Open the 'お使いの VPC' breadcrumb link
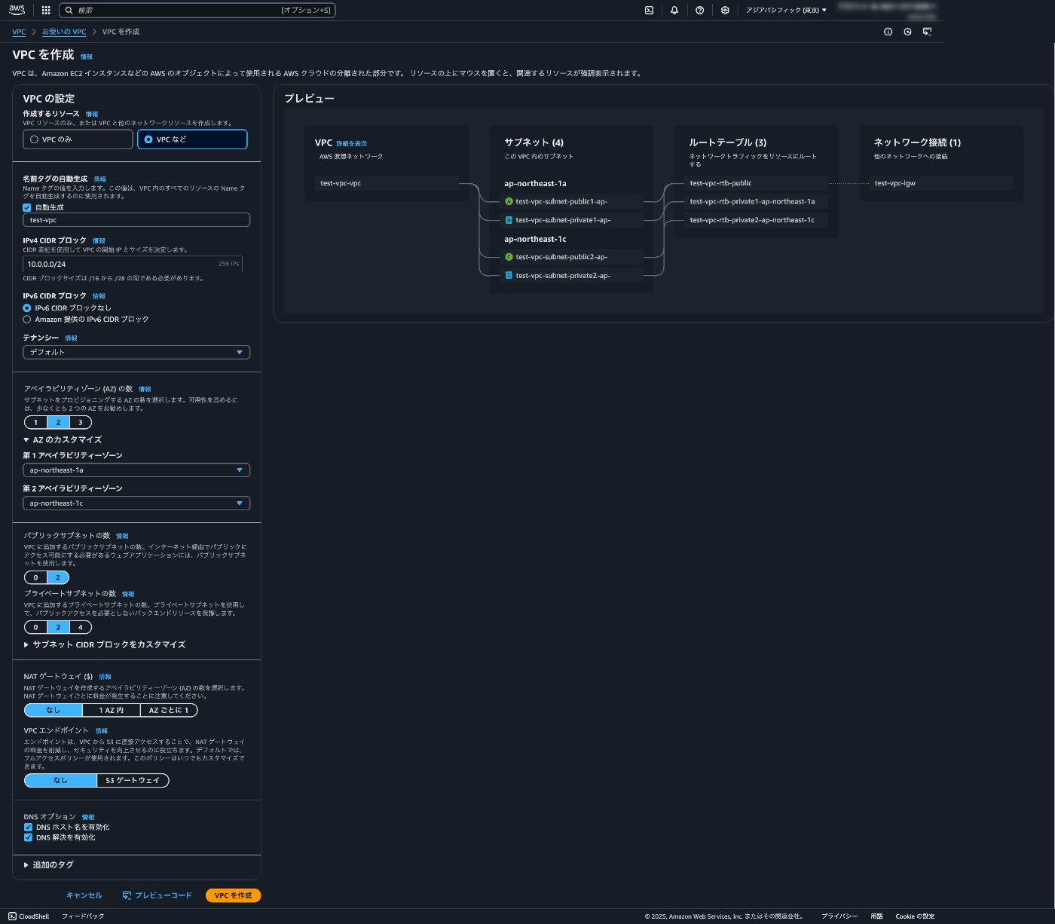Viewport: 1055px width, 924px height. (x=64, y=32)
